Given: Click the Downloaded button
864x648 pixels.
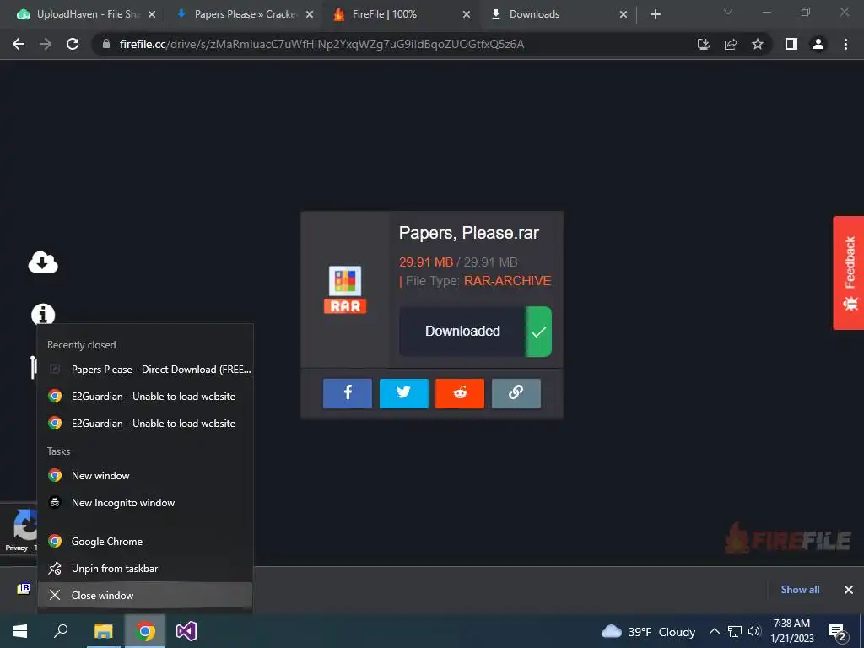Looking at the screenshot, I should click(475, 331).
